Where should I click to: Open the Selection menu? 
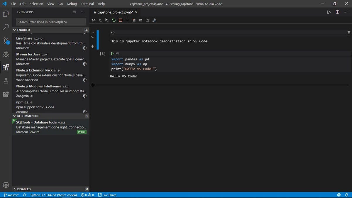(36, 4)
